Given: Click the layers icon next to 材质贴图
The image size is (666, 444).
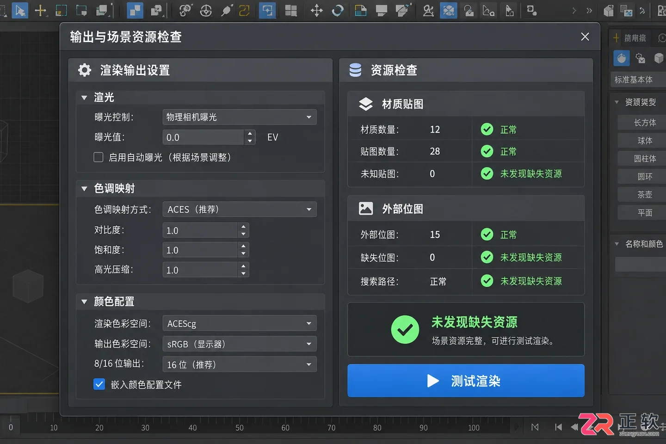Looking at the screenshot, I should (366, 104).
